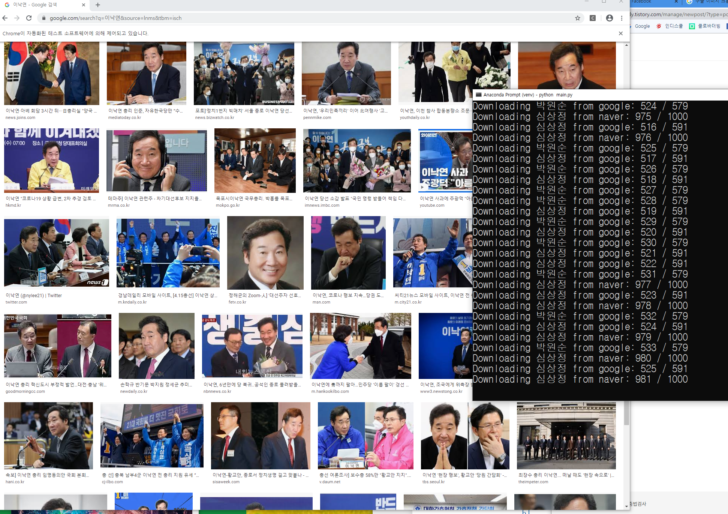The image size is (728, 514).
Task: Close the 이낙연 Google 검색 tab
Action: pyautogui.click(x=84, y=5)
